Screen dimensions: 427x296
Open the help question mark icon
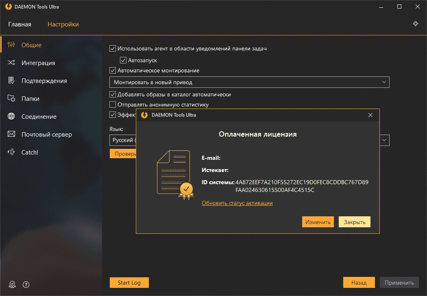[x=26, y=285]
